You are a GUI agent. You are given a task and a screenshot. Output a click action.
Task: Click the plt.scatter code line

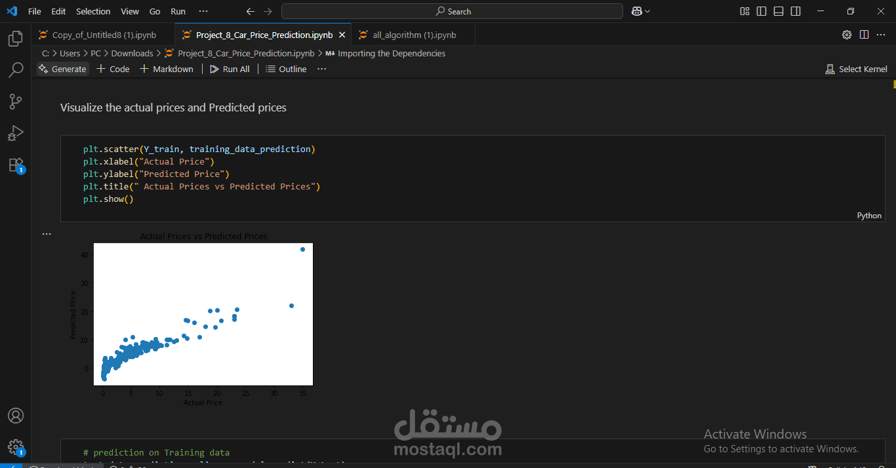(199, 149)
